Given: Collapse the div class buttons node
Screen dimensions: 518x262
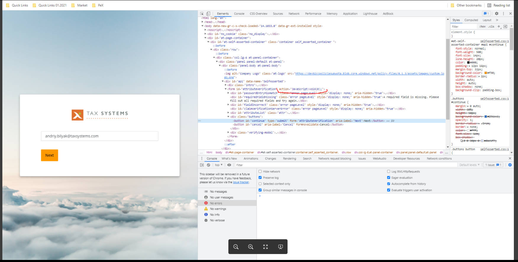Looking at the screenshot, I should (x=228, y=117).
